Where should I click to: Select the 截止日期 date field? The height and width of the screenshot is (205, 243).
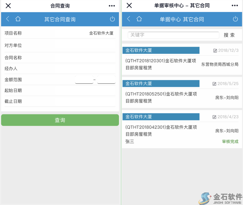click(x=60, y=101)
